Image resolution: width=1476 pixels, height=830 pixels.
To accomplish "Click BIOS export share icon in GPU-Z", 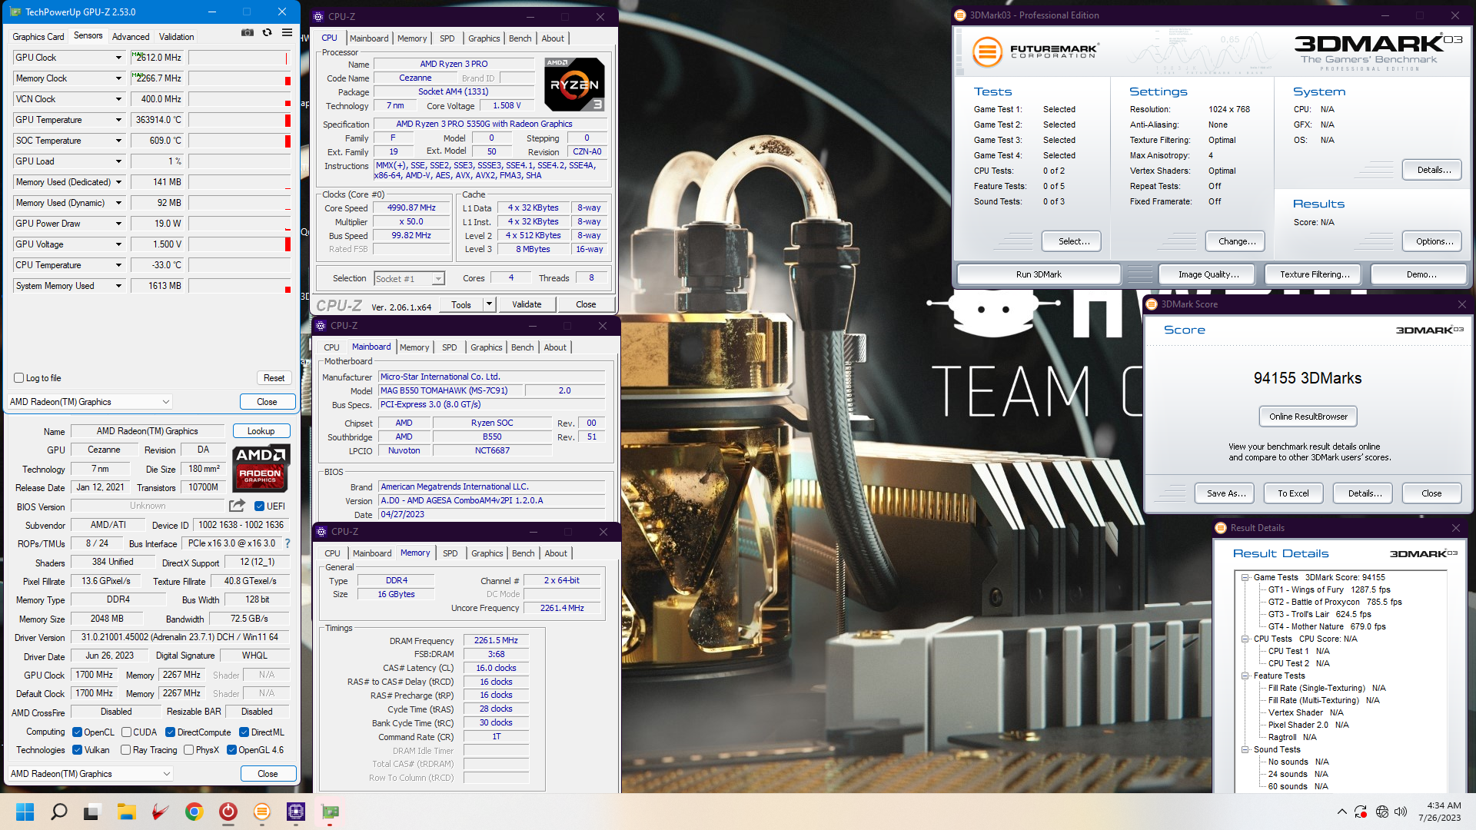I will [x=237, y=506].
